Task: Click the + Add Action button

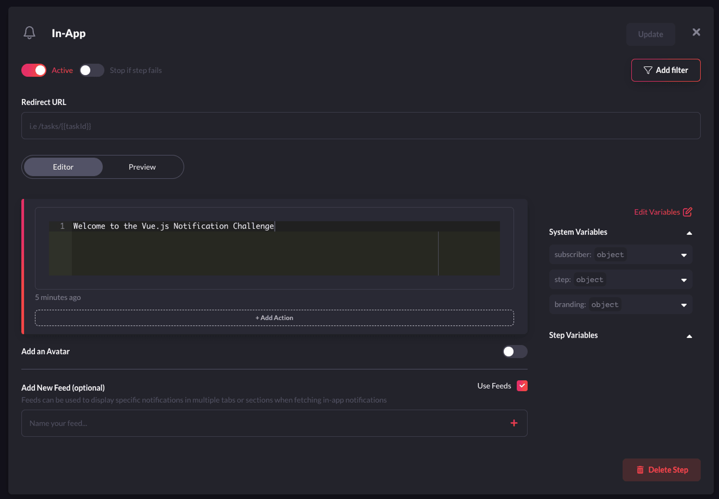Action: tap(274, 318)
